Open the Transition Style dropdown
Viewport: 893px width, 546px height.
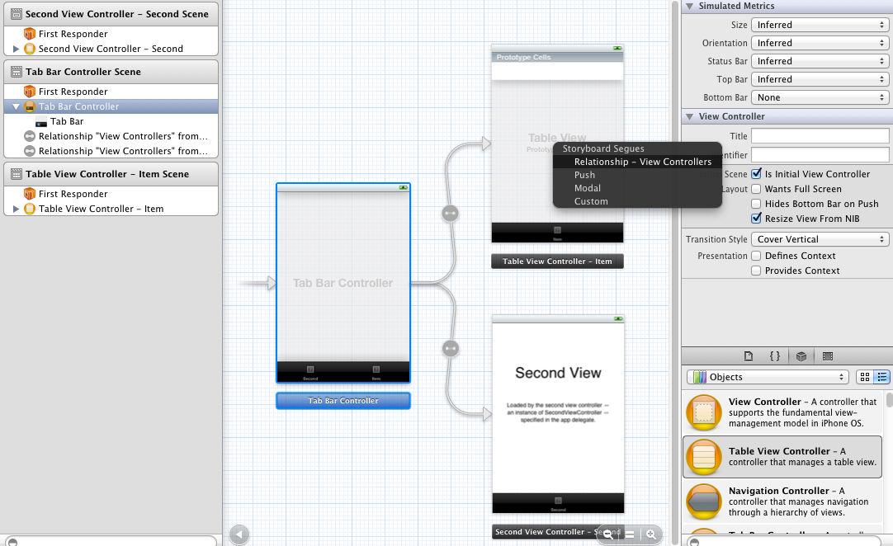pyautogui.click(x=820, y=239)
